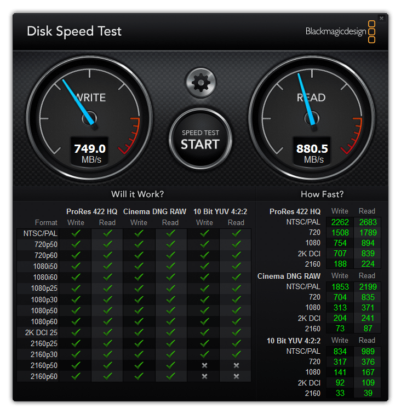401x414 pixels.
Task: Open settings with the gear icon
Action: 200,83
